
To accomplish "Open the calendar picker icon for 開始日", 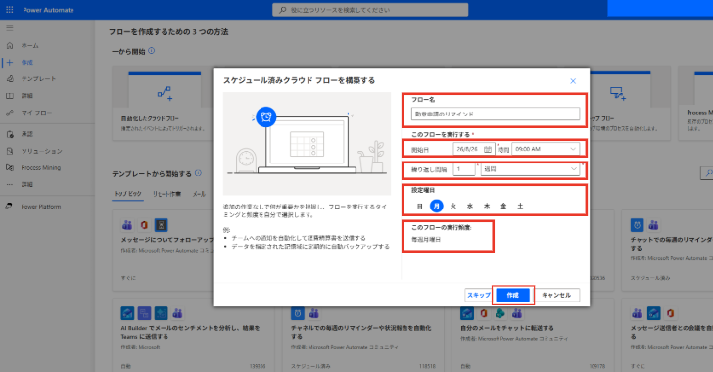I will click(488, 149).
